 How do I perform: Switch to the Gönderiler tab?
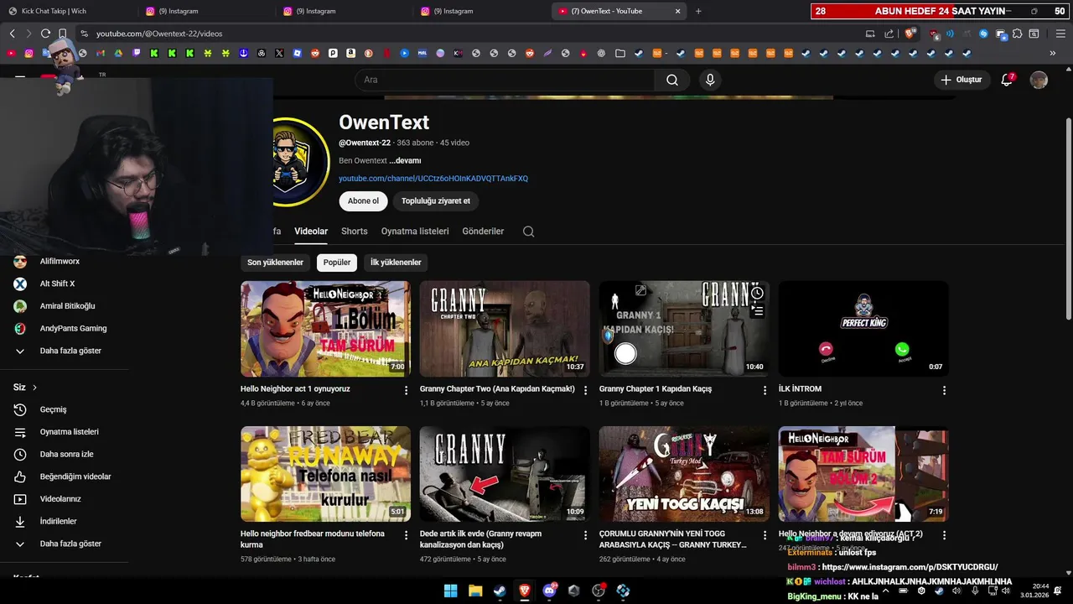tap(483, 232)
